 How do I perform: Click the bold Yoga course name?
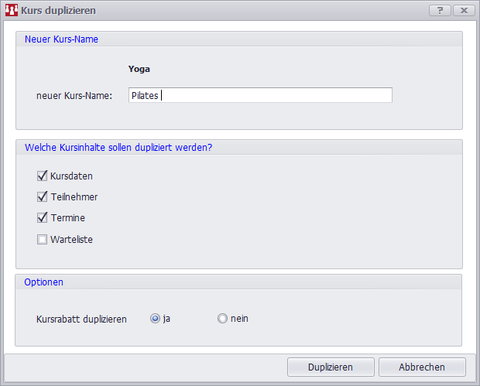pos(139,69)
